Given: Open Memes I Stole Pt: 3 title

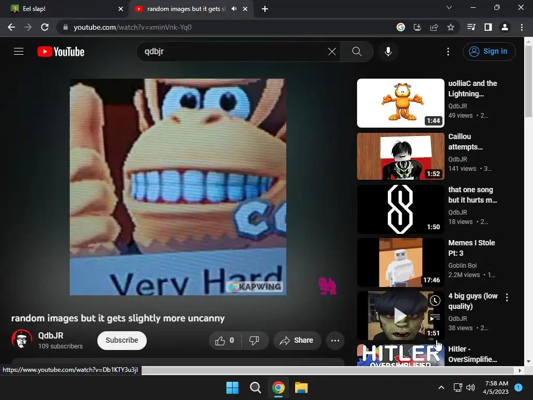Looking at the screenshot, I should click(x=472, y=248).
